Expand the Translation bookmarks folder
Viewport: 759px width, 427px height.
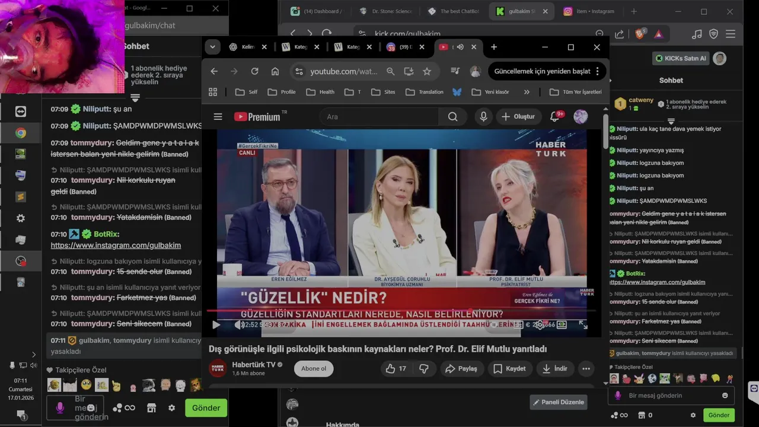[425, 92]
